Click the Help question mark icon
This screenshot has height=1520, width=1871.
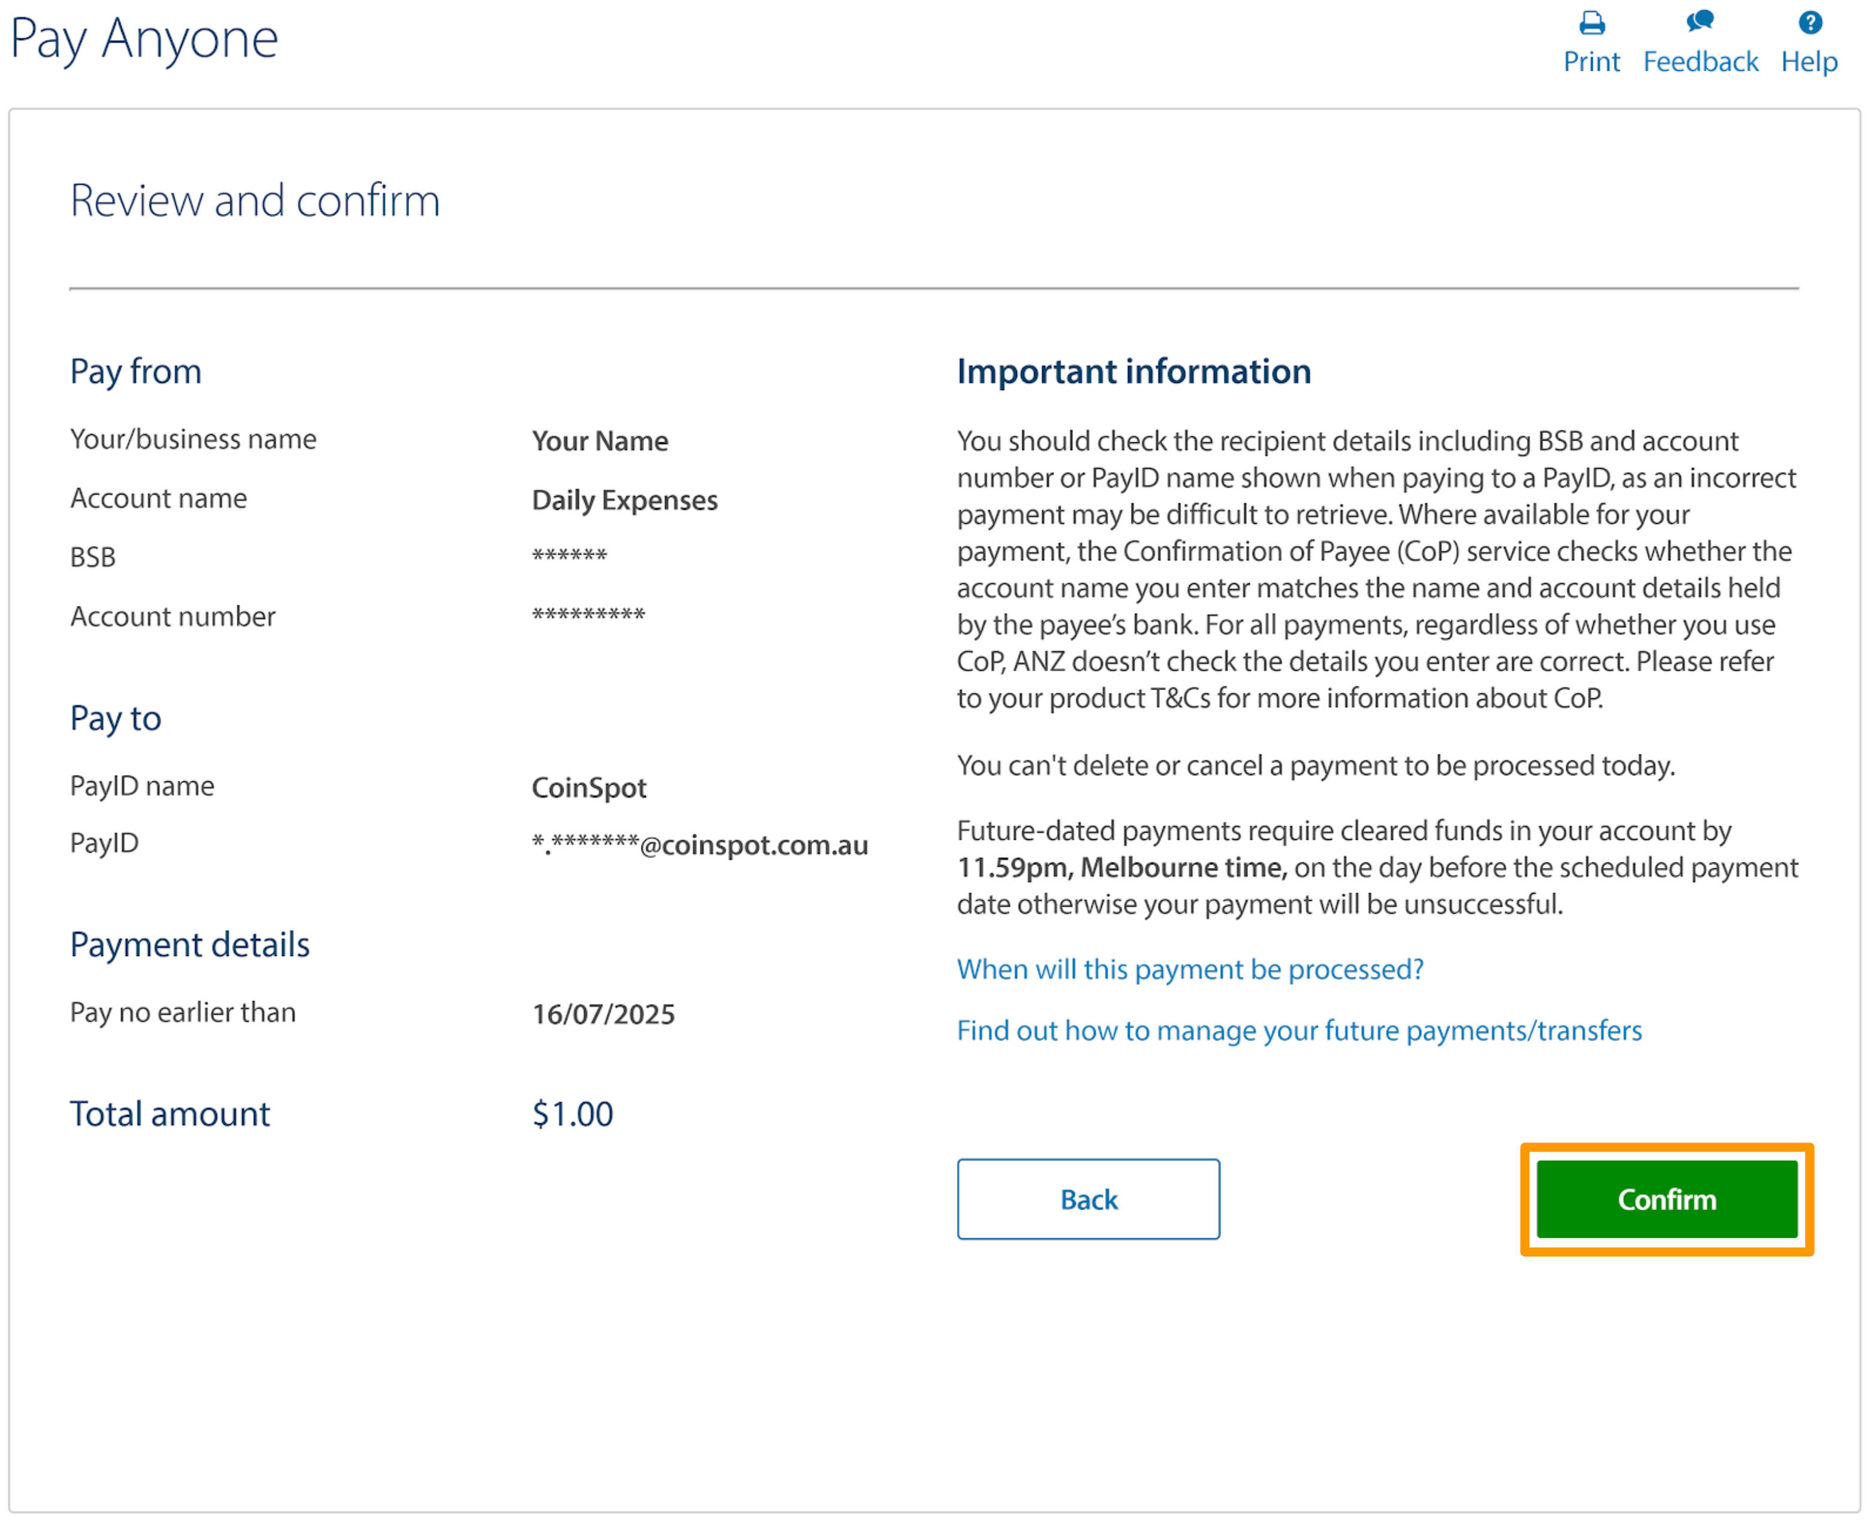(1810, 22)
